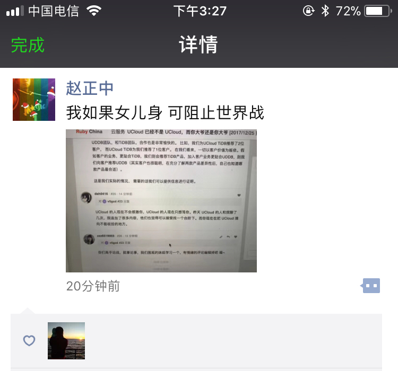Open 赵正中's rainbow profile avatar
The height and width of the screenshot is (371, 398).
coord(34,100)
